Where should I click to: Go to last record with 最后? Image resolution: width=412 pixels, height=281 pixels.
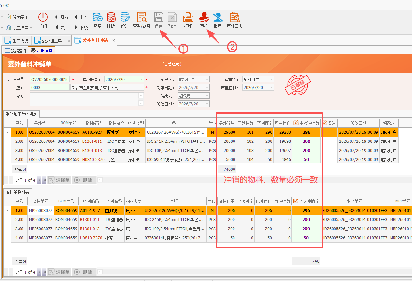point(61,28)
